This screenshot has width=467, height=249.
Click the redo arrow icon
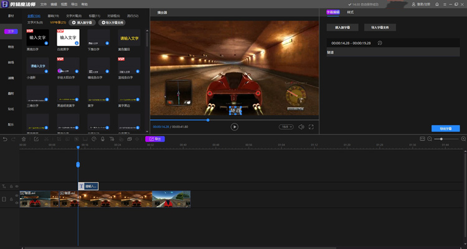pos(14,139)
